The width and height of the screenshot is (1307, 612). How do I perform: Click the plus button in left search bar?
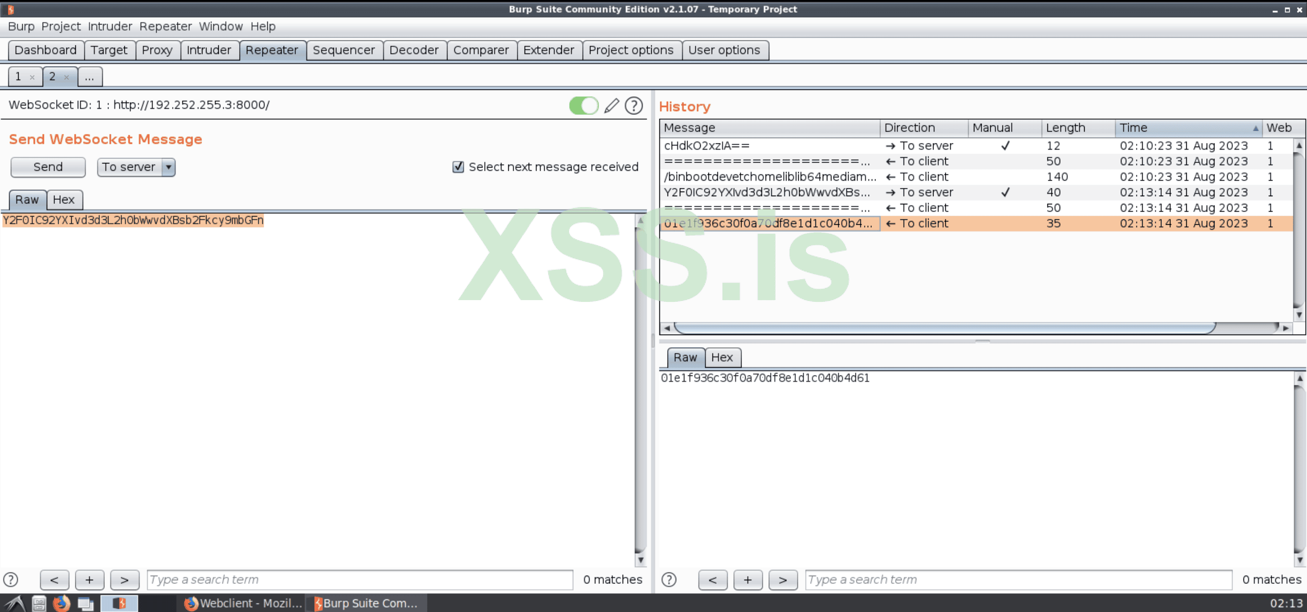click(89, 579)
